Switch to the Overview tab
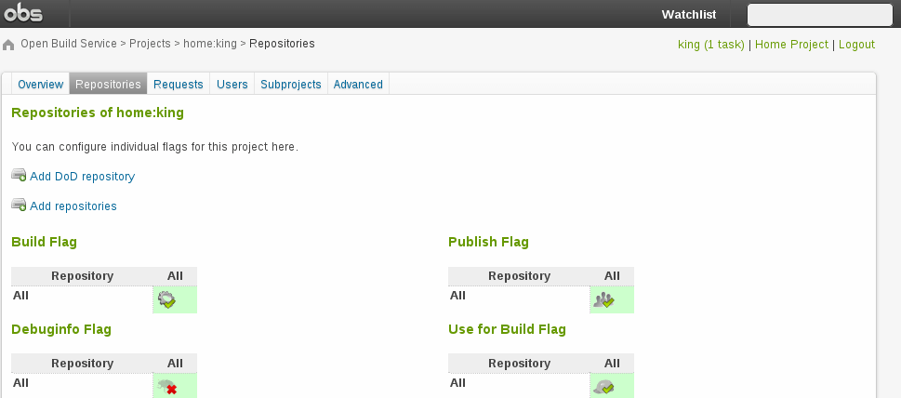 point(40,84)
